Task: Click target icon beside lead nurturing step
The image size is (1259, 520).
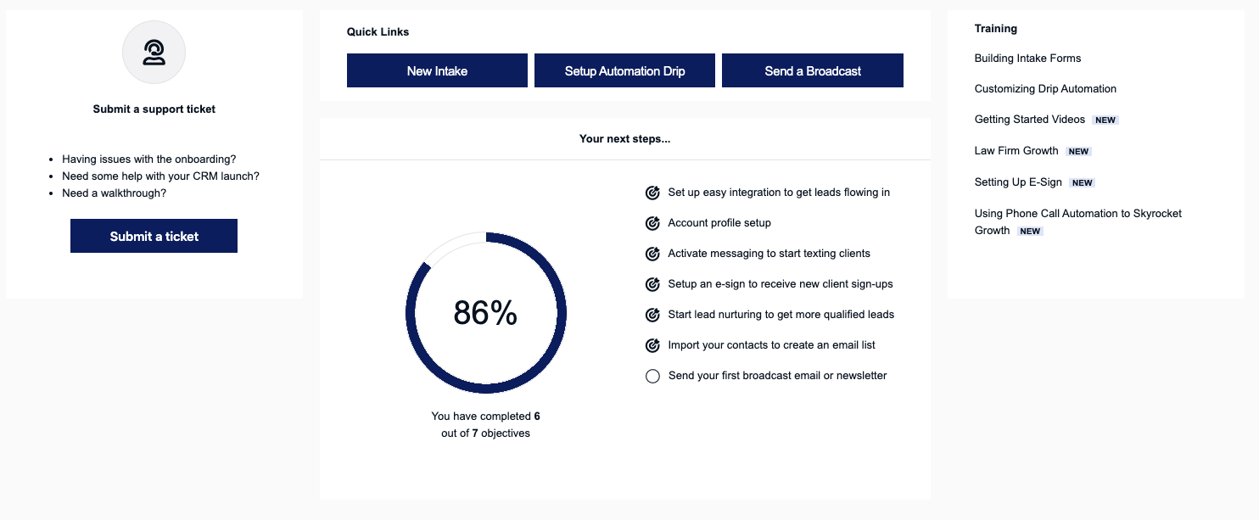Action: tap(652, 315)
